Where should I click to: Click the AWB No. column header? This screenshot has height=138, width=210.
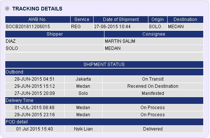[x=38, y=19]
